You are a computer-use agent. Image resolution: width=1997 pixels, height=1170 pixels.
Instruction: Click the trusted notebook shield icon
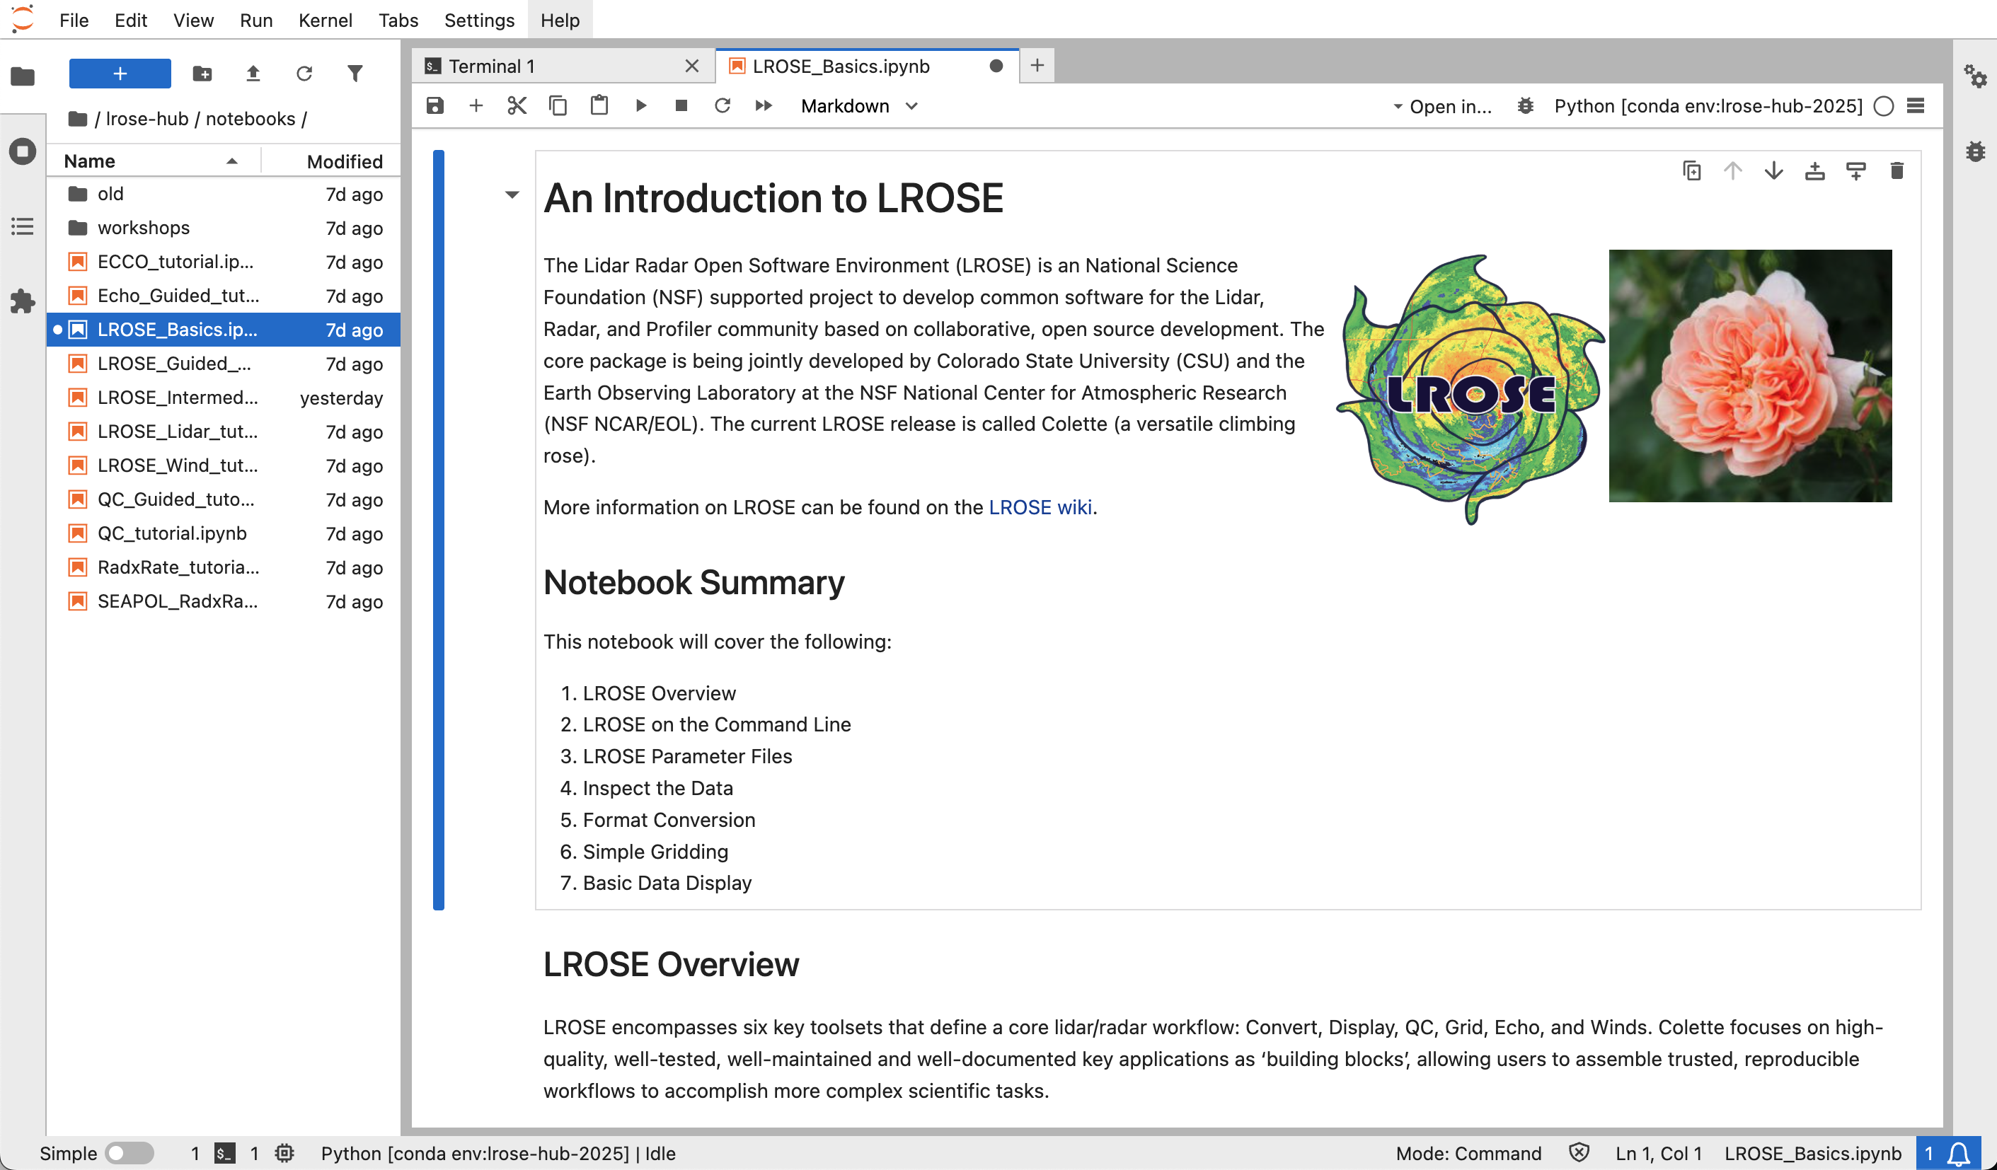pos(1579,1153)
